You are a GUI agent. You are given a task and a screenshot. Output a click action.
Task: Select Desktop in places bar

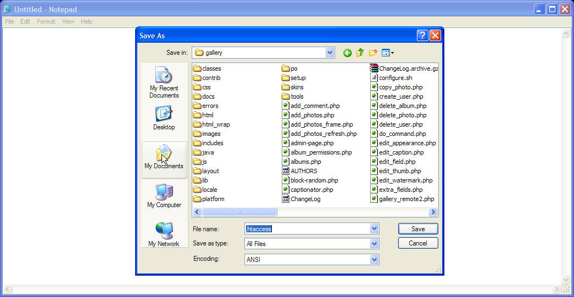164,118
